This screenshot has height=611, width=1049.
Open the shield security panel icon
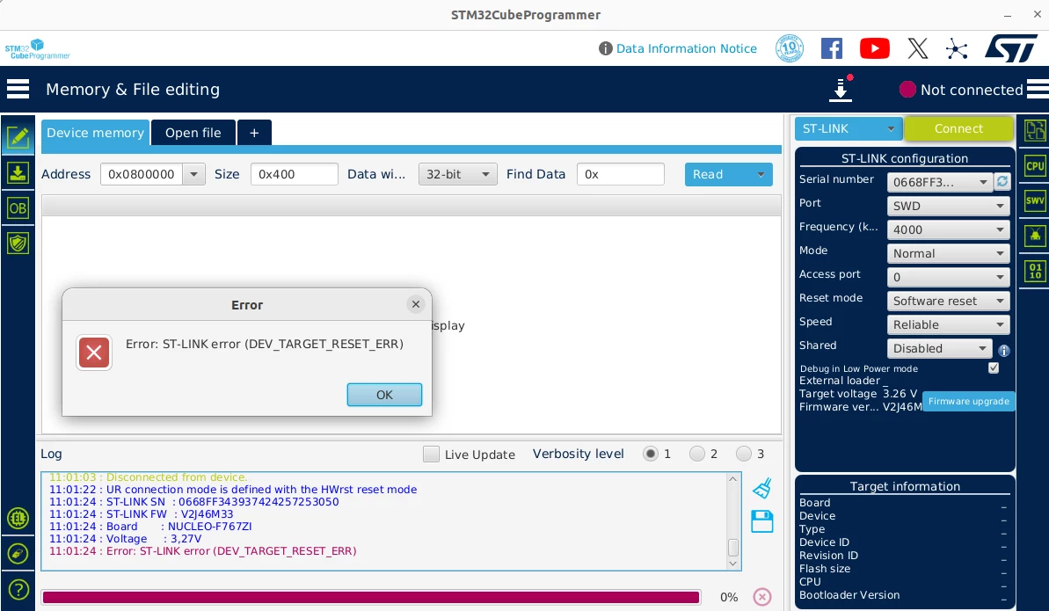[x=18, y=243]
